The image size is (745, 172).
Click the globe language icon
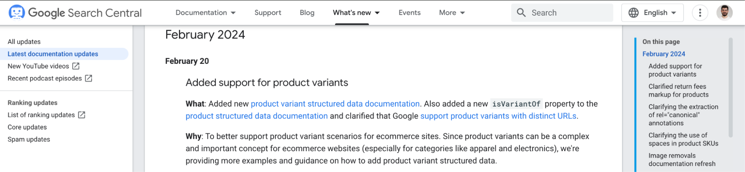point(633,13)
